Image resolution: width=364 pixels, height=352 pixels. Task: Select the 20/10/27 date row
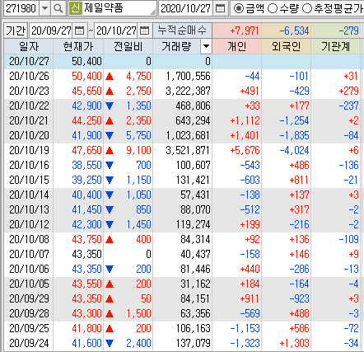click(x=182, y=61)
